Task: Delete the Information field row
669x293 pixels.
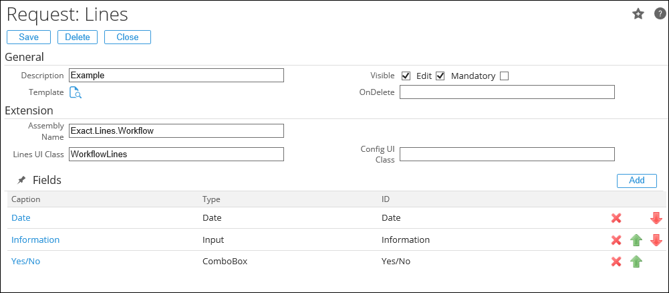Action: (x=616, y=240)
